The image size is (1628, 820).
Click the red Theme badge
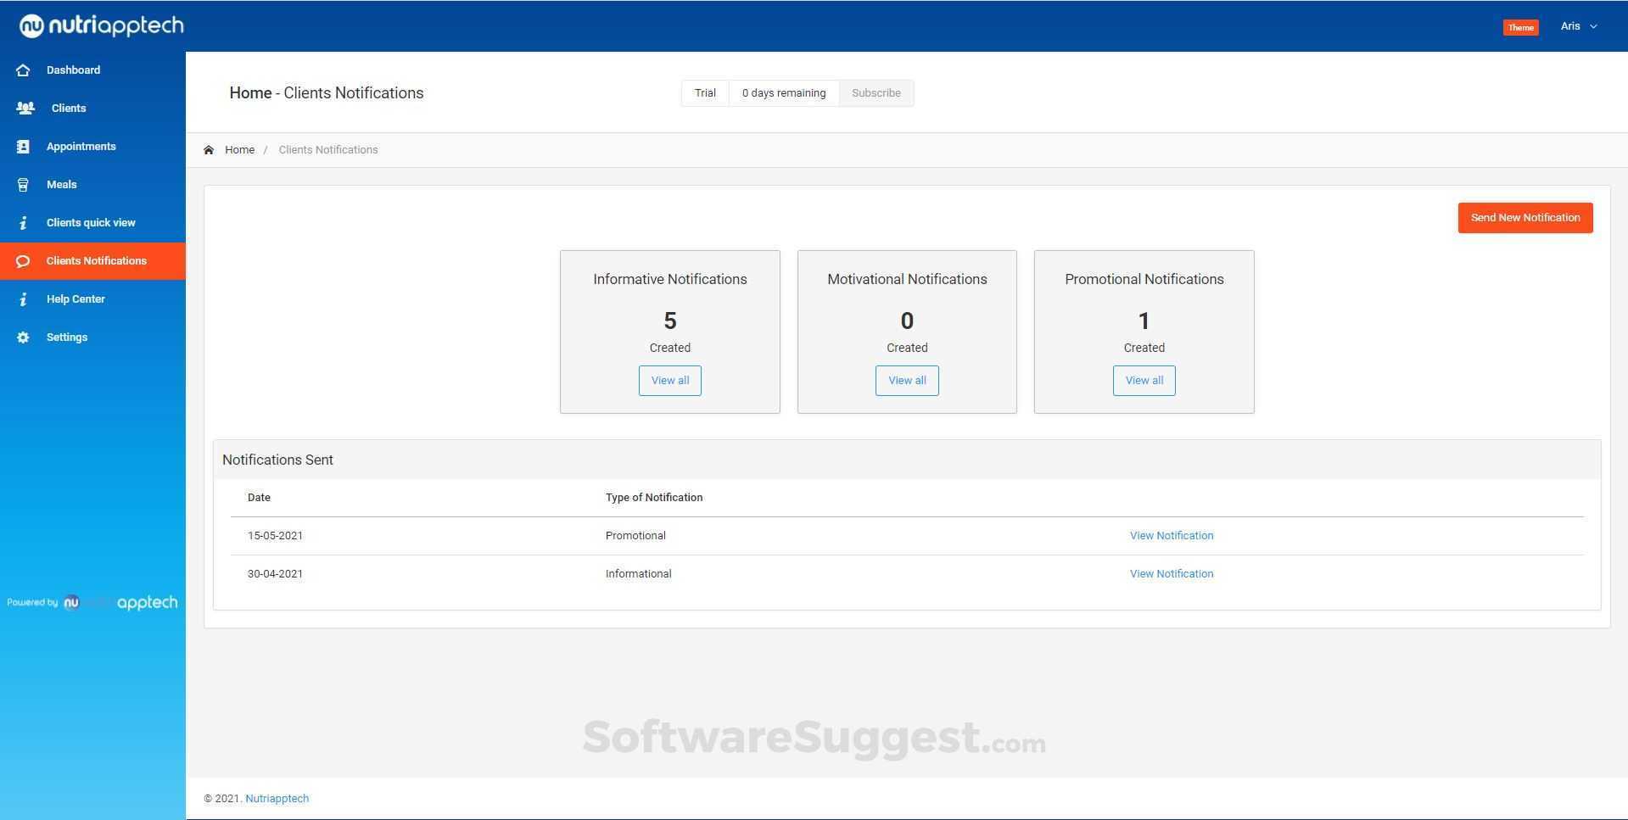[1519, 27]
